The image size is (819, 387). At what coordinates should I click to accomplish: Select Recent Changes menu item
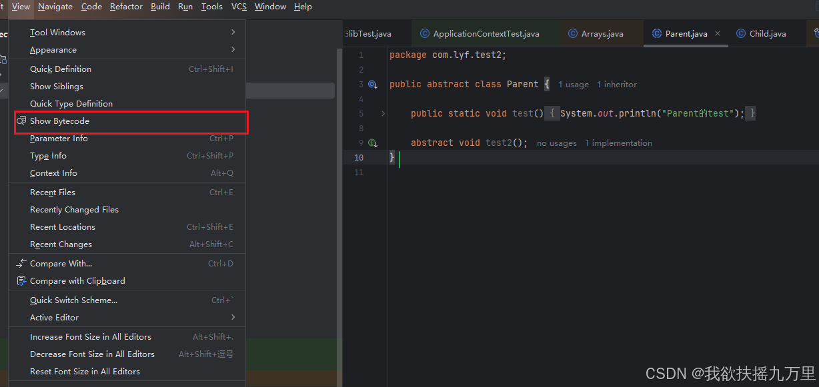pos(127,244)
